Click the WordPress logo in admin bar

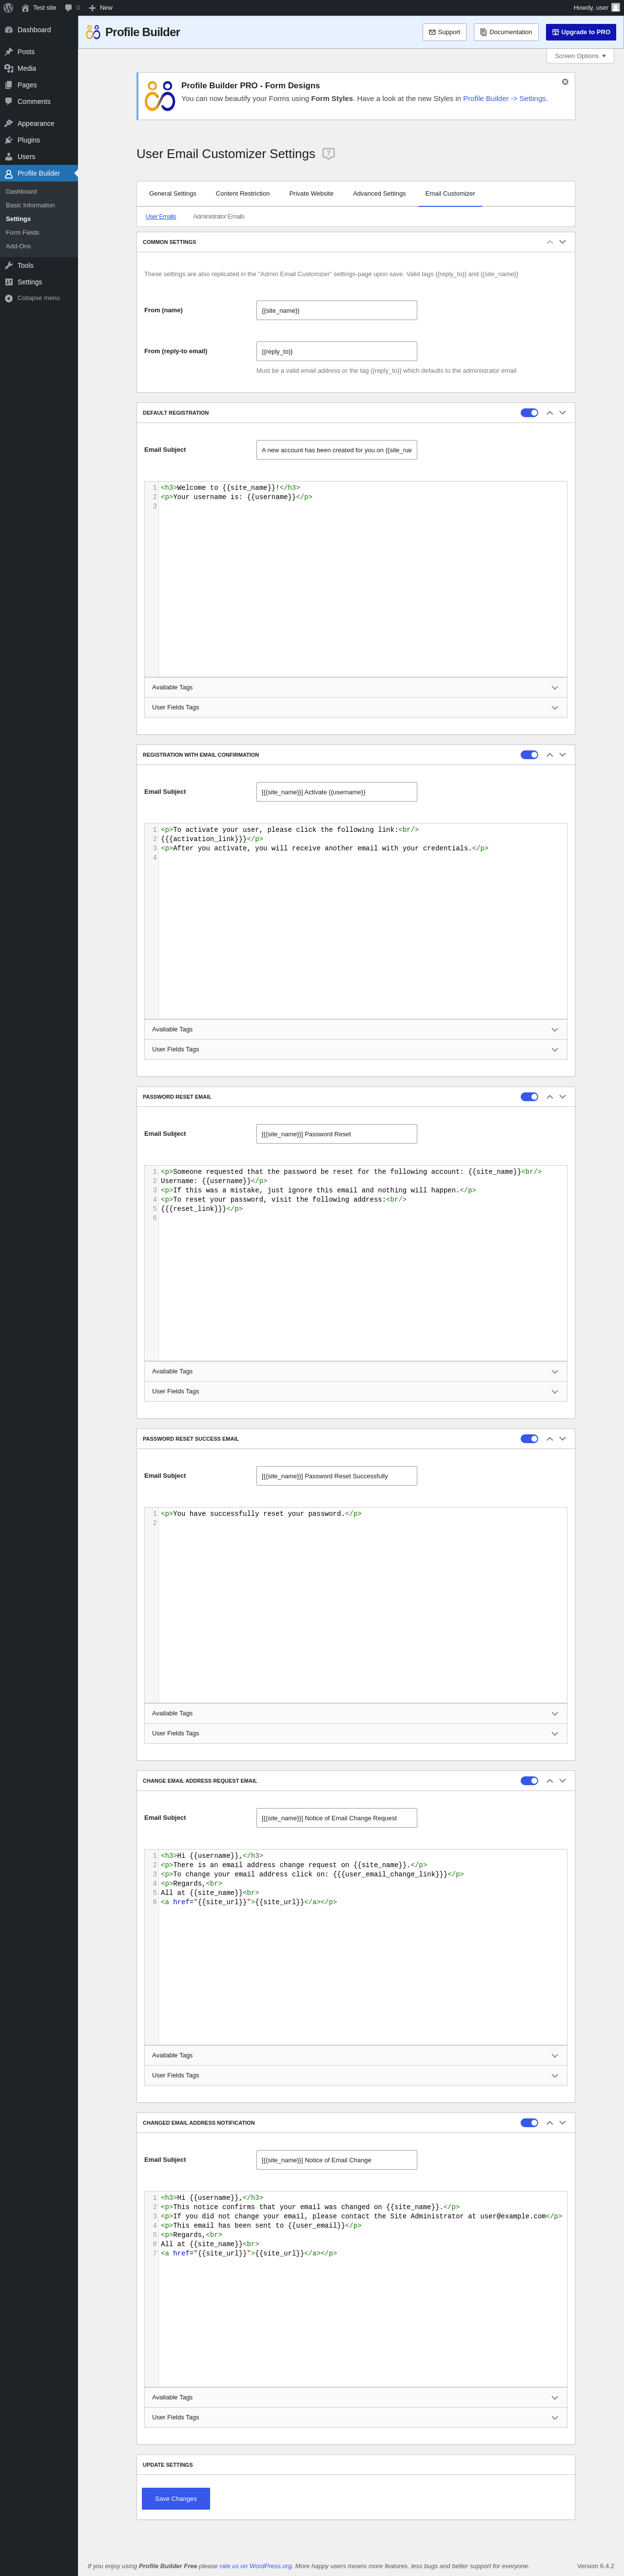9,7
